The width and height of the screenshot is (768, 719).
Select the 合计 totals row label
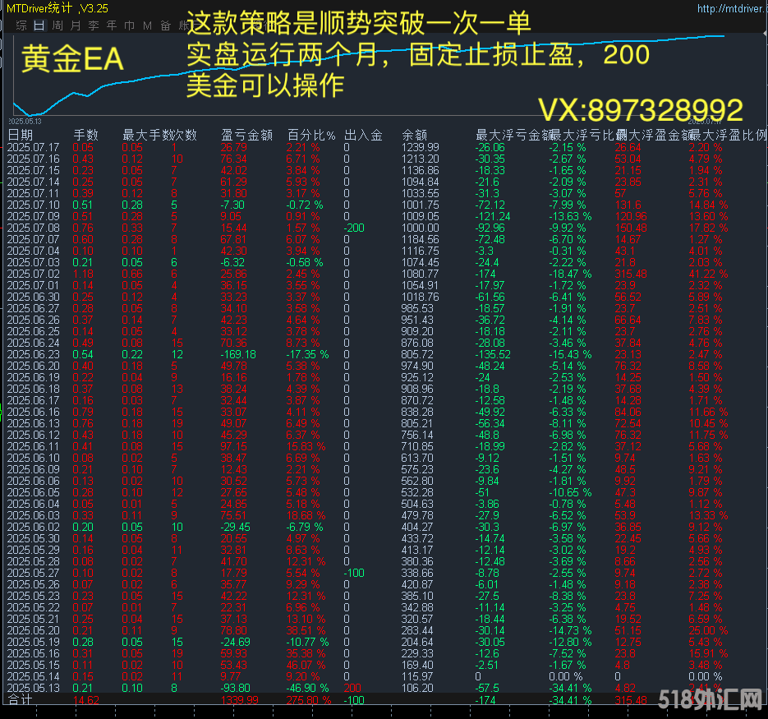click(x=20, y=699)
